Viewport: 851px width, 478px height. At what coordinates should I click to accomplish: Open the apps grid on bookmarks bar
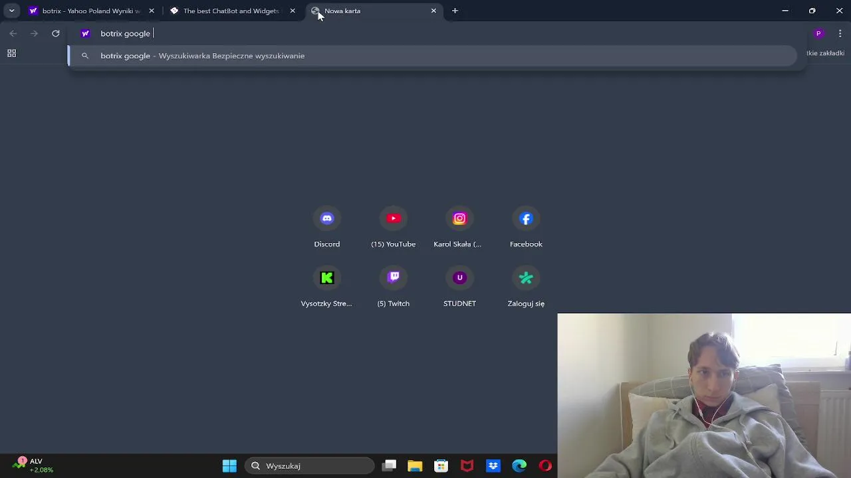[x=11, y=53]
